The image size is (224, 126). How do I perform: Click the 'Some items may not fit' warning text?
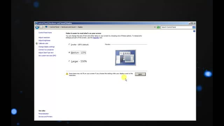click(101, 75)
